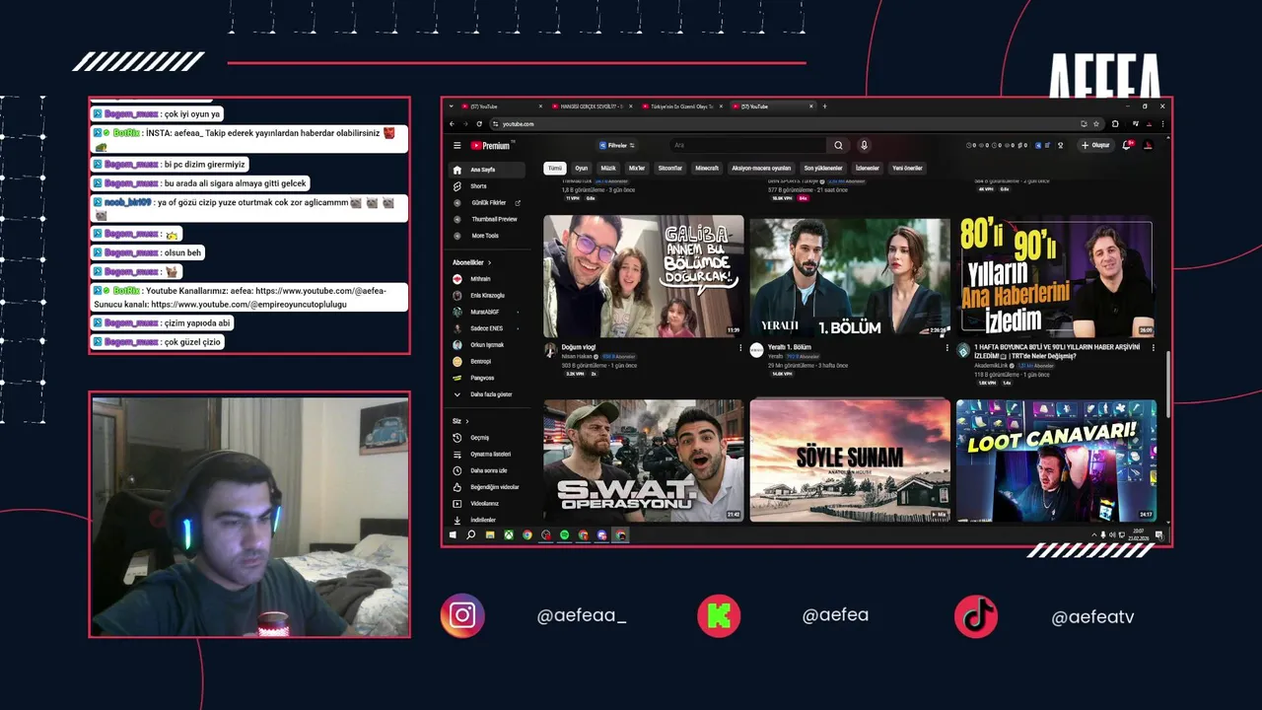Open Sadece ENES channel subscription
Viewport: 1262px width, 710px height.
488,328
